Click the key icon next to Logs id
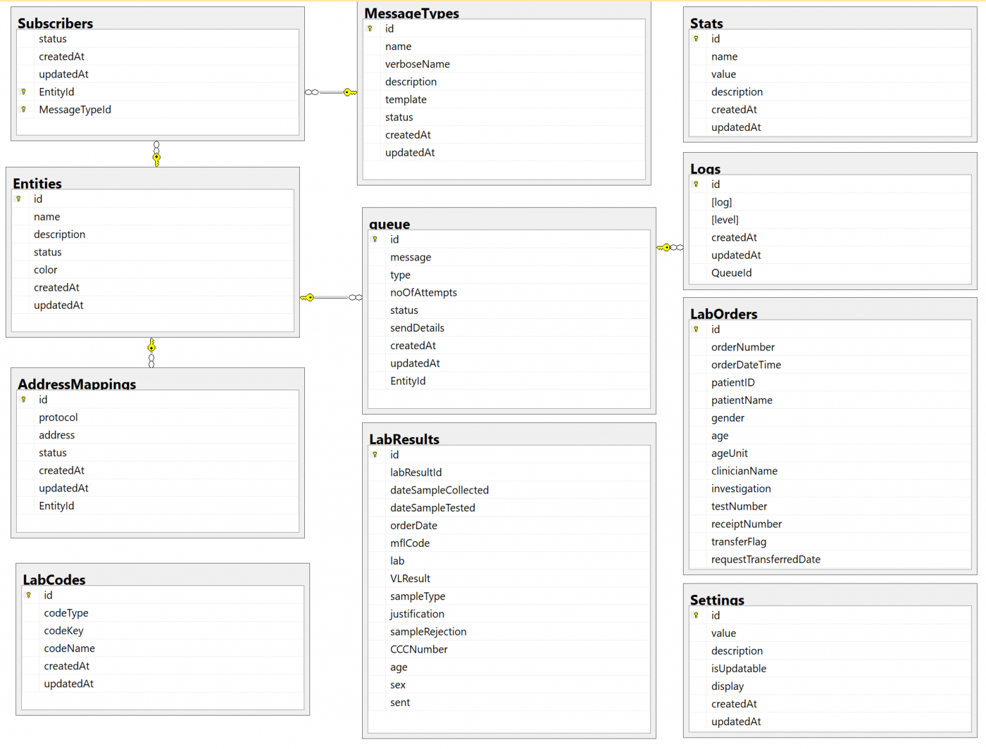The height and width of the screenshot is (749, 986). click(x=696, y=185)
